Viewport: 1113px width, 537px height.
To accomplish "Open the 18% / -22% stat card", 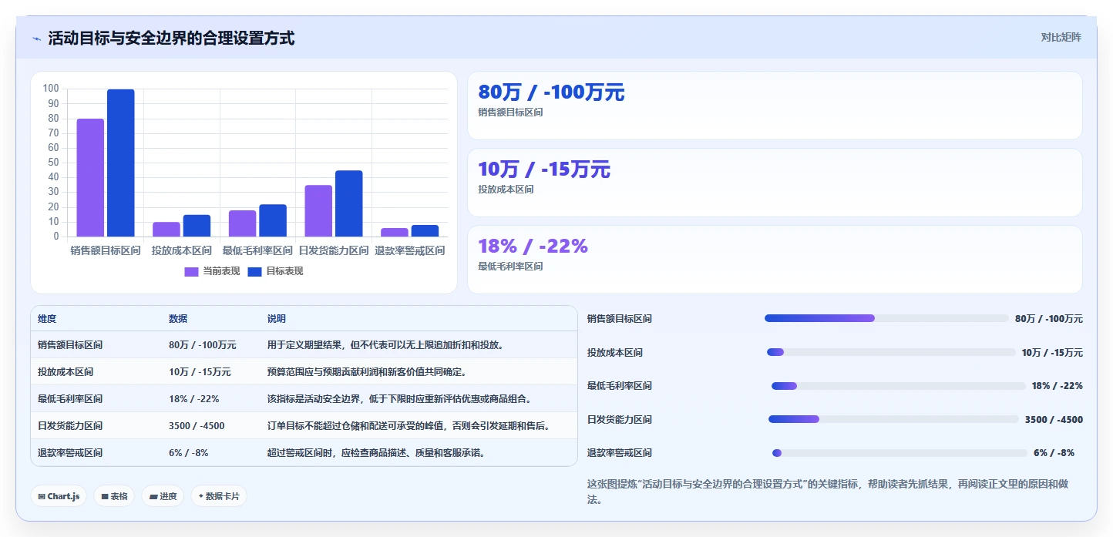I will [x=775, y=260].
